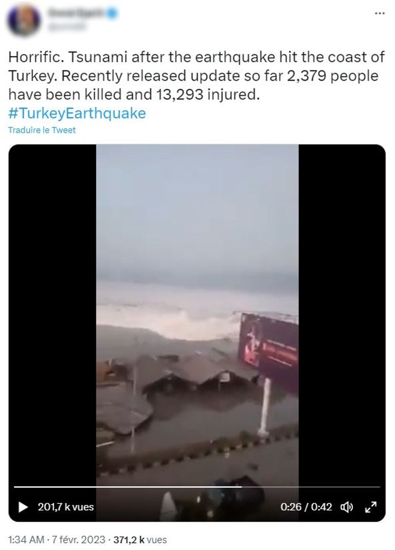
Task: Click Traduire le Tweet to translate
Action: coord(42,130)
